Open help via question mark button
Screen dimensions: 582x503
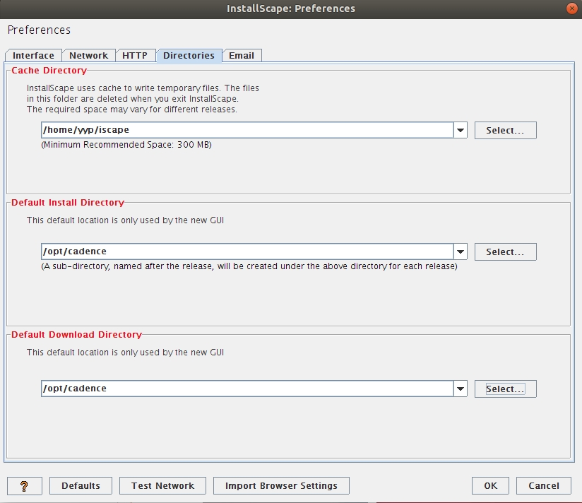(x=25, y=485)
